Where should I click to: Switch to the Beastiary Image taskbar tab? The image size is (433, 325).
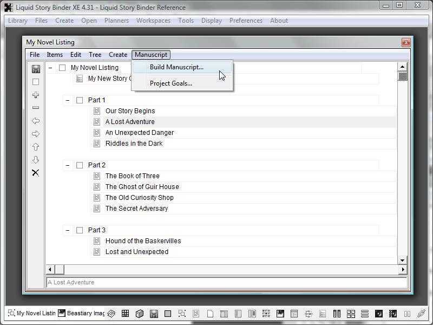[x=82, y=313]
